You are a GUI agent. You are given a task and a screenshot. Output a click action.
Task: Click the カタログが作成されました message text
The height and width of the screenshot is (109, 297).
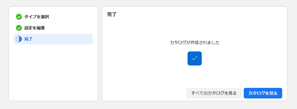coord(195,43)
